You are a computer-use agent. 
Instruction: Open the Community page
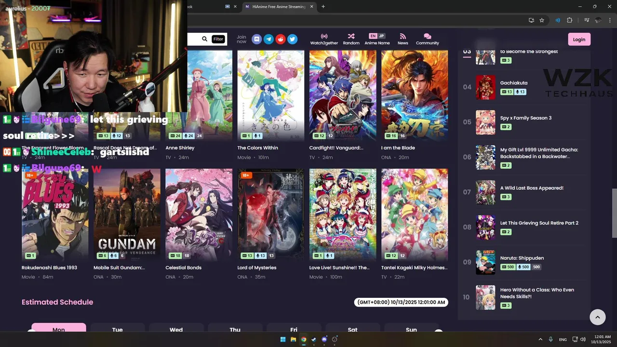[428, 39]
